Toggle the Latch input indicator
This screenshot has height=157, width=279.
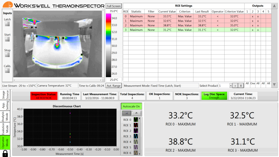tap(7, 24)
